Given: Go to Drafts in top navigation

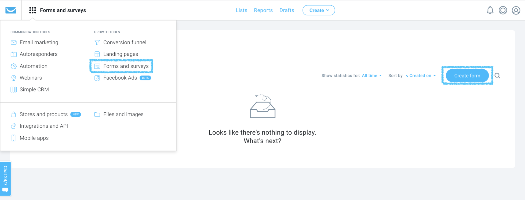Looking at the screenshot, I should coord(287,10).
